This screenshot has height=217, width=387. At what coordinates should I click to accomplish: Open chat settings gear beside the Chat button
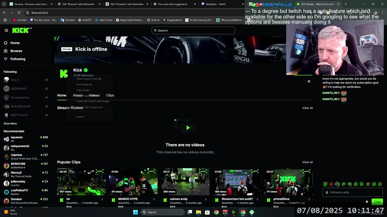tap(367, 202)
